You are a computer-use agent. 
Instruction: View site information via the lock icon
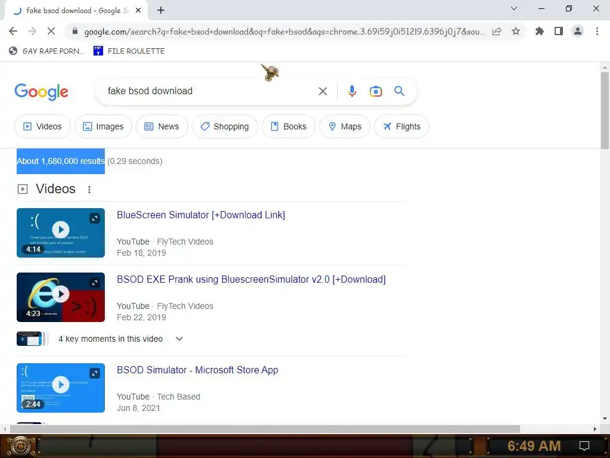tap(75, 31)
